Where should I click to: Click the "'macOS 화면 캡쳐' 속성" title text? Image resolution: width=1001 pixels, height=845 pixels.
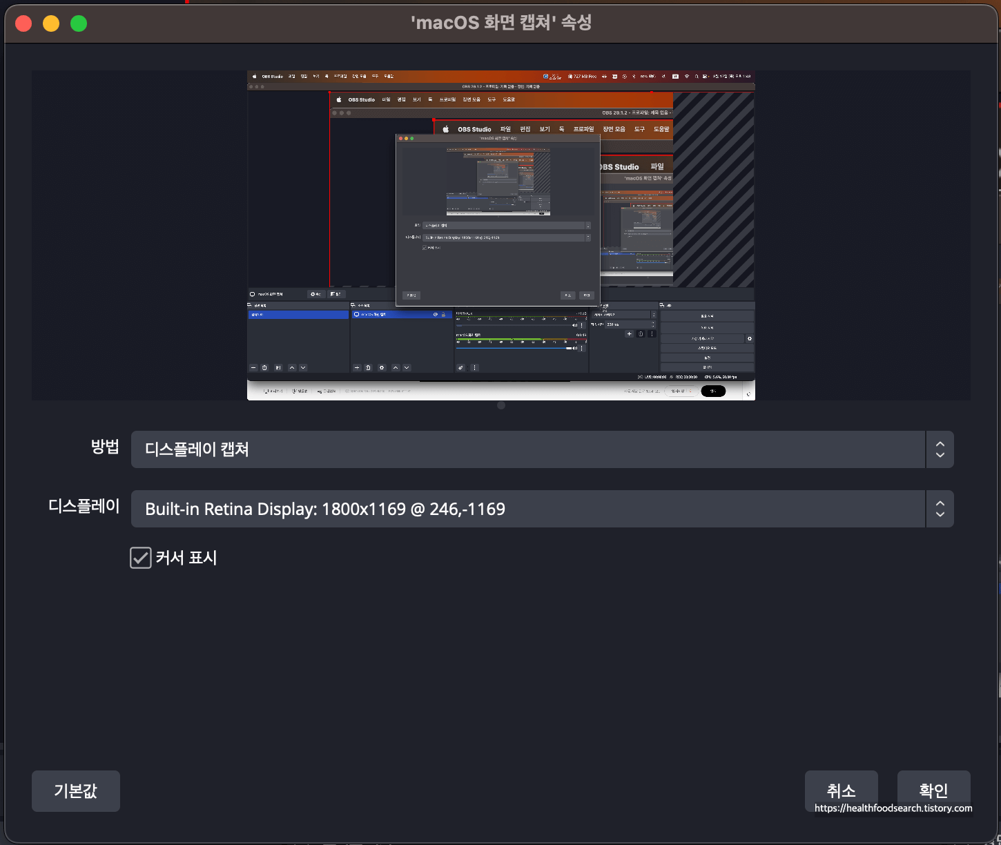tap(501, 23)
